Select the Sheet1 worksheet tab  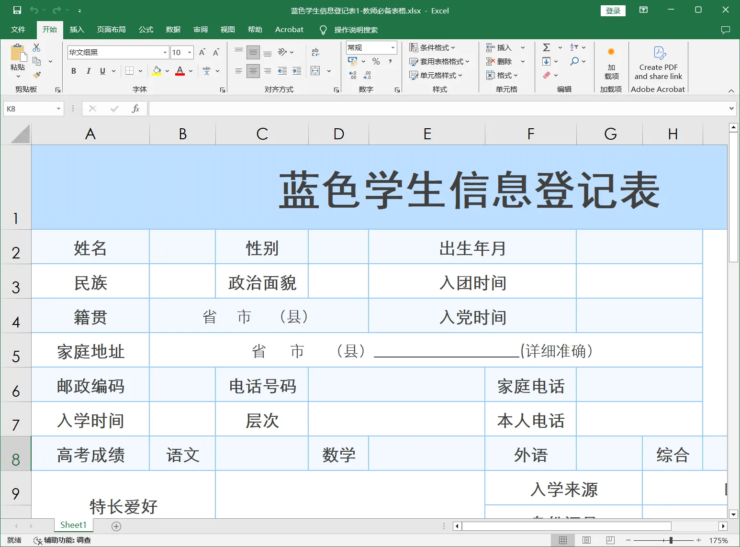click(73, 525)
